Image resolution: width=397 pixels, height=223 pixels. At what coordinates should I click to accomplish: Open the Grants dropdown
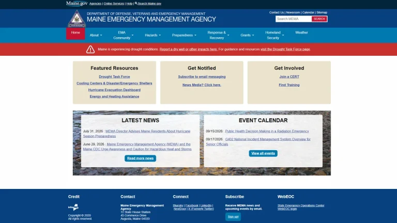point(247,35)
